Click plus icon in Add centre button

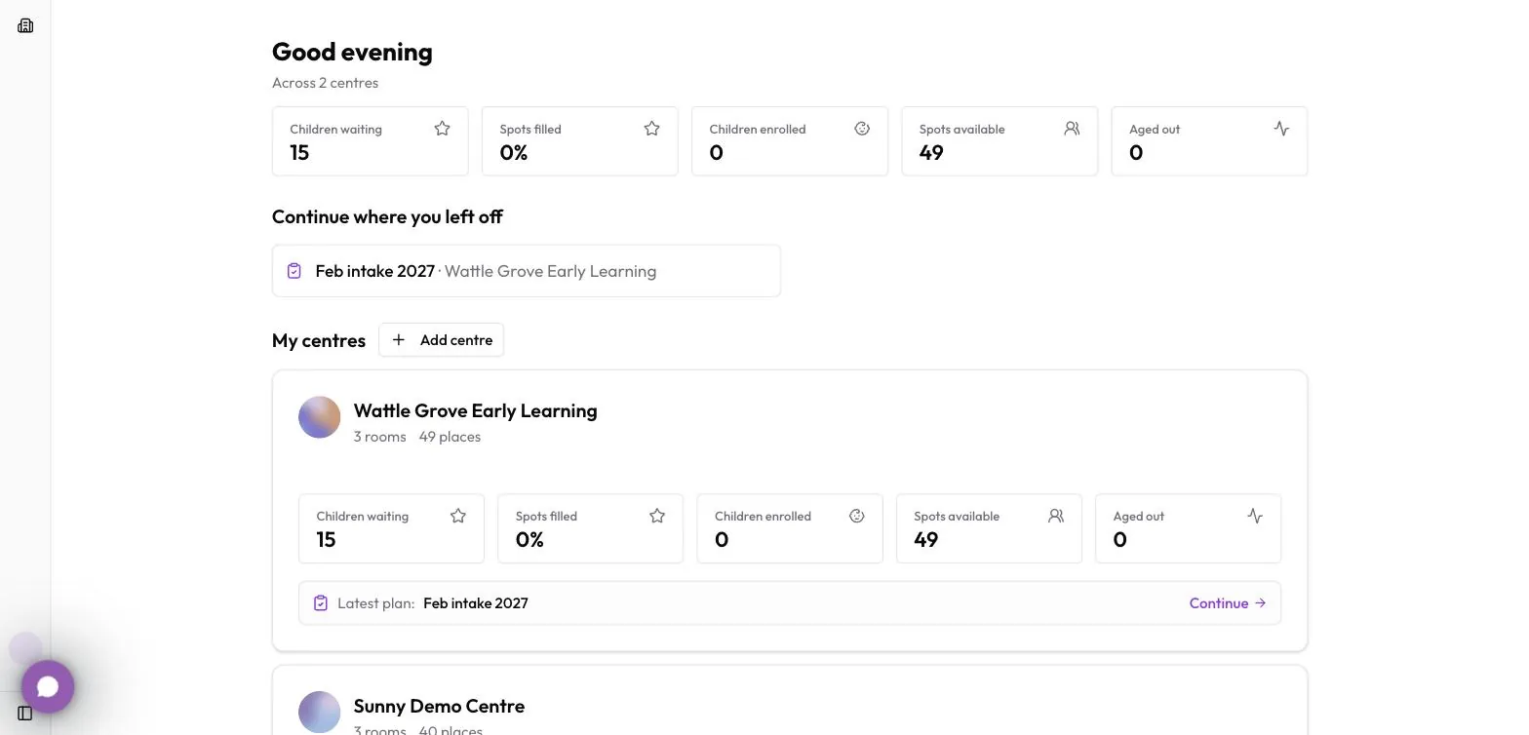pyautogui.click(x=398, y=340)
